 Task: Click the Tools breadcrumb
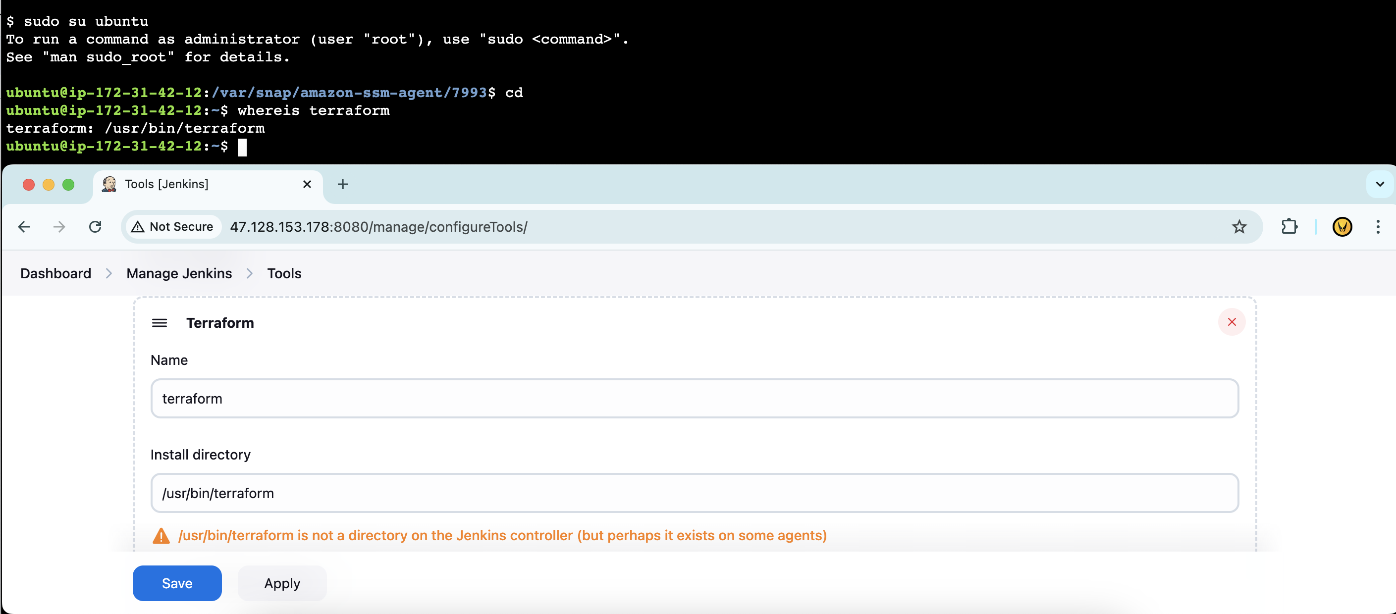pos(284,273)
